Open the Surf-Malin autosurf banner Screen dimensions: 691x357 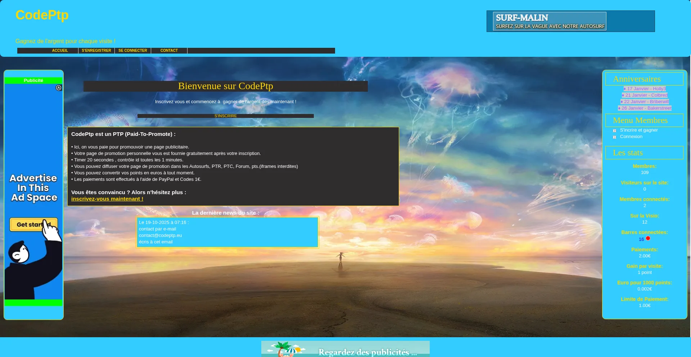[550, 21]
